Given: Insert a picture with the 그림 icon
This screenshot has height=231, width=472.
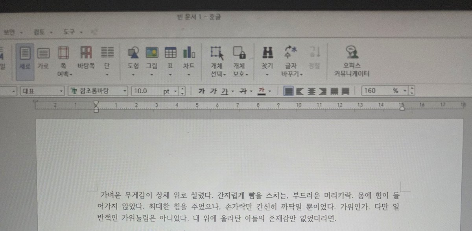Looking at the screenshot, I should (x=152, y=52).
